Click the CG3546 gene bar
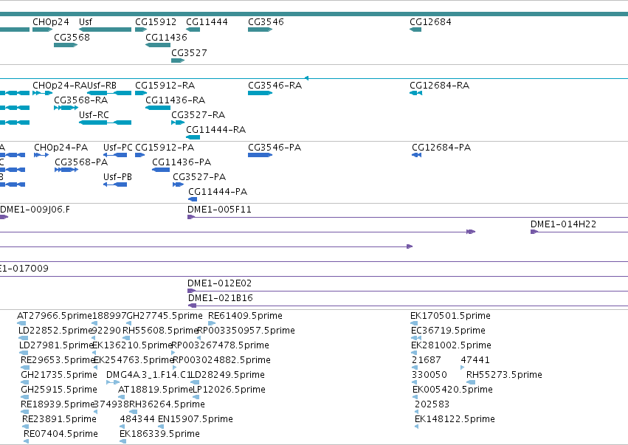Image resolution: width=628 pixels, height=445 pixels. (260, 30)
